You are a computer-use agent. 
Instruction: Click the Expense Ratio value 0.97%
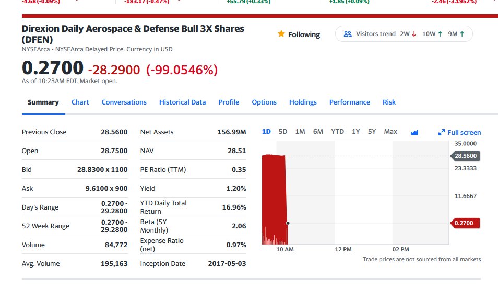236,245
